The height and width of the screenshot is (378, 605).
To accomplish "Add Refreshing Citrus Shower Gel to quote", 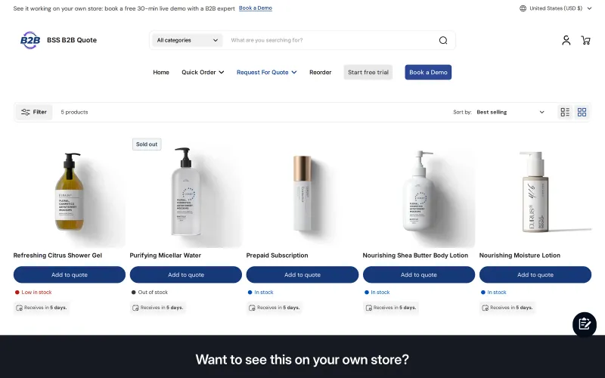I will (70, 274).
